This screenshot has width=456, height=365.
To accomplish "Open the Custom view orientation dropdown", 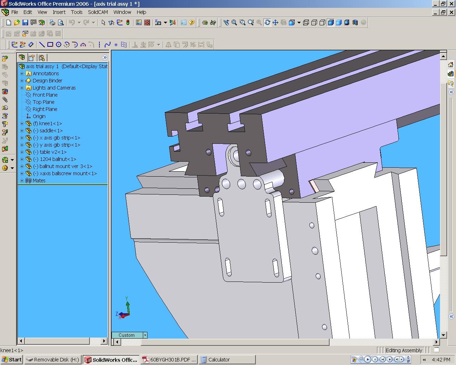I will click(145, 335).
